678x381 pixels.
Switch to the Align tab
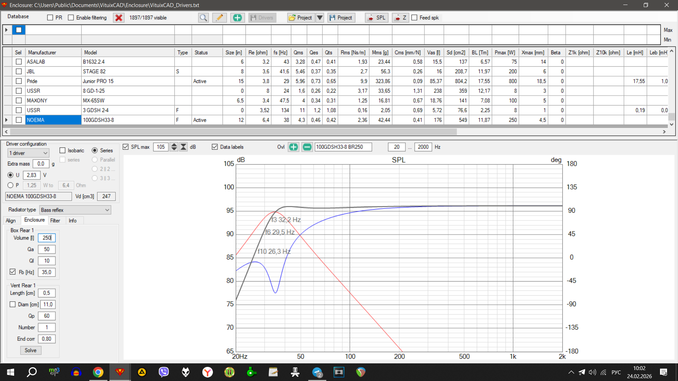pos(11,220)
